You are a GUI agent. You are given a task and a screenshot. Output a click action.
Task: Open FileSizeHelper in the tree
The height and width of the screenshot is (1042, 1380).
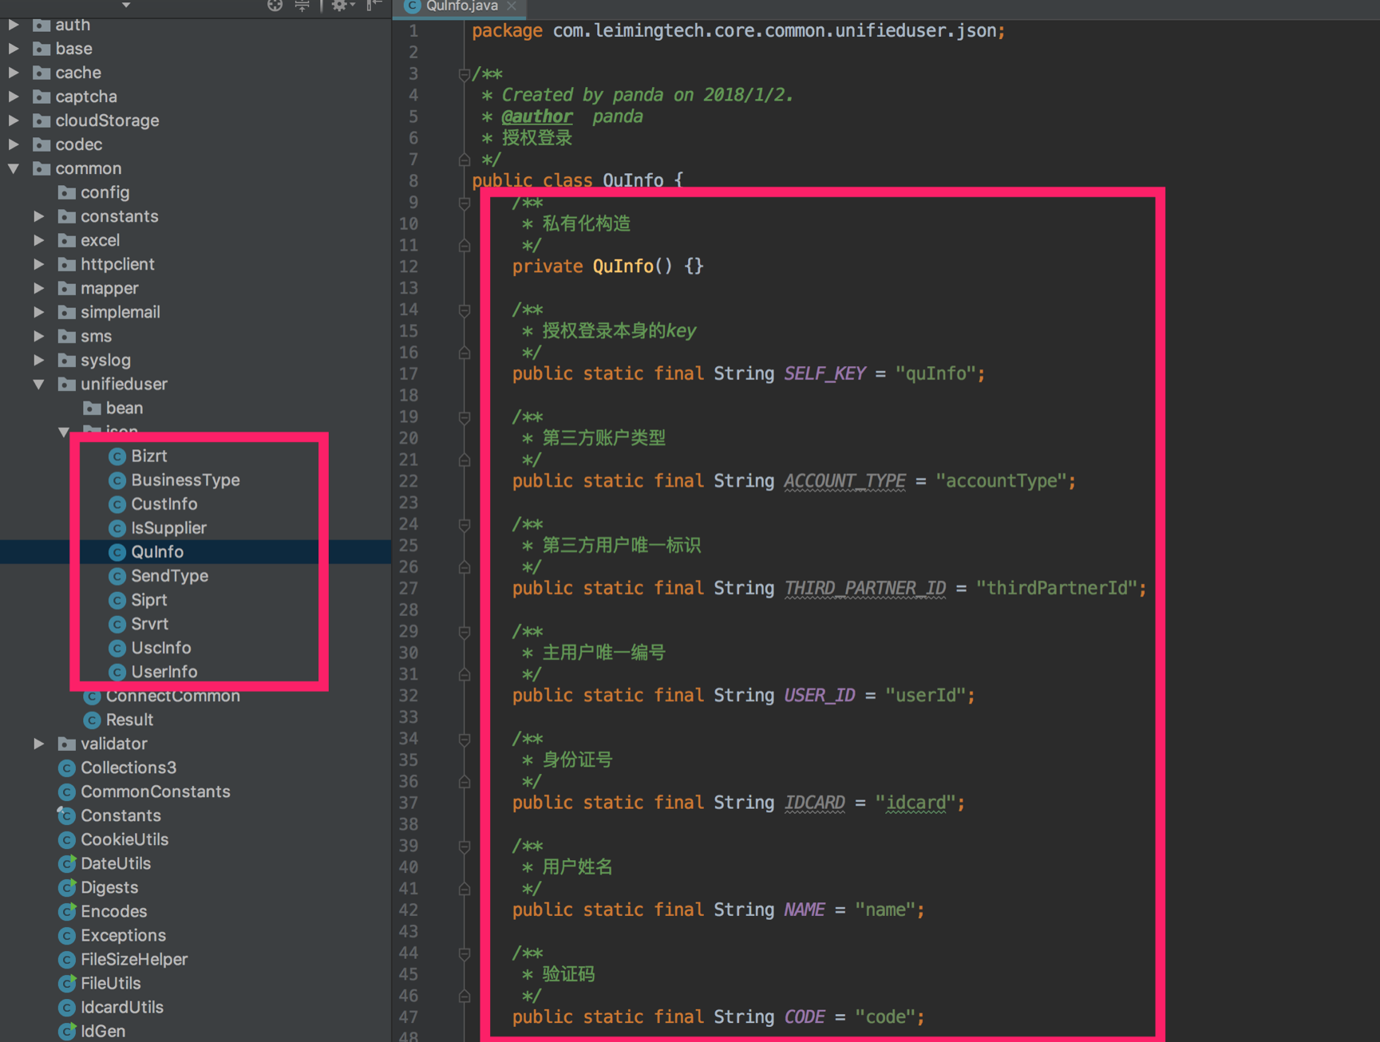[134, 959]
